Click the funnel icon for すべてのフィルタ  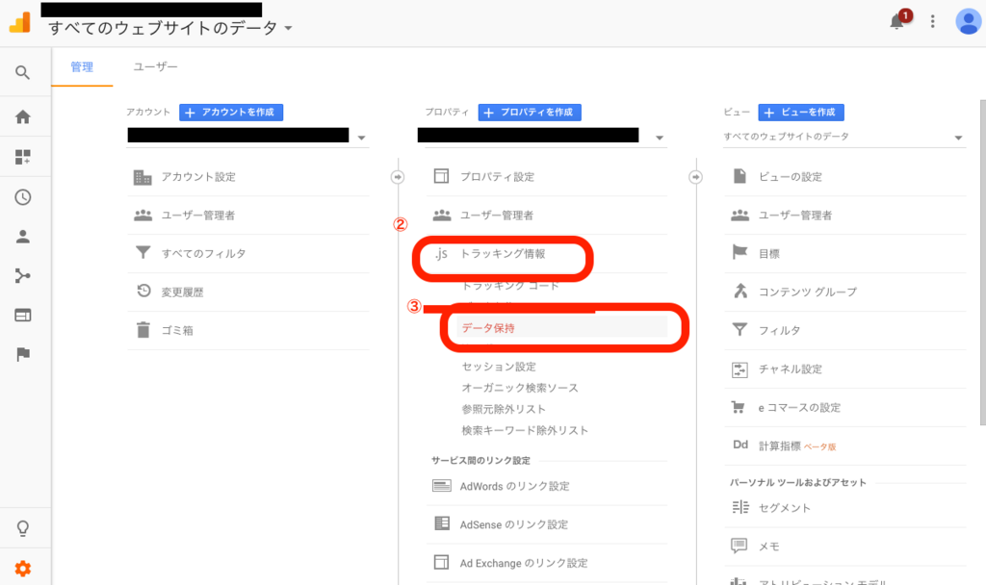point(143,253)
